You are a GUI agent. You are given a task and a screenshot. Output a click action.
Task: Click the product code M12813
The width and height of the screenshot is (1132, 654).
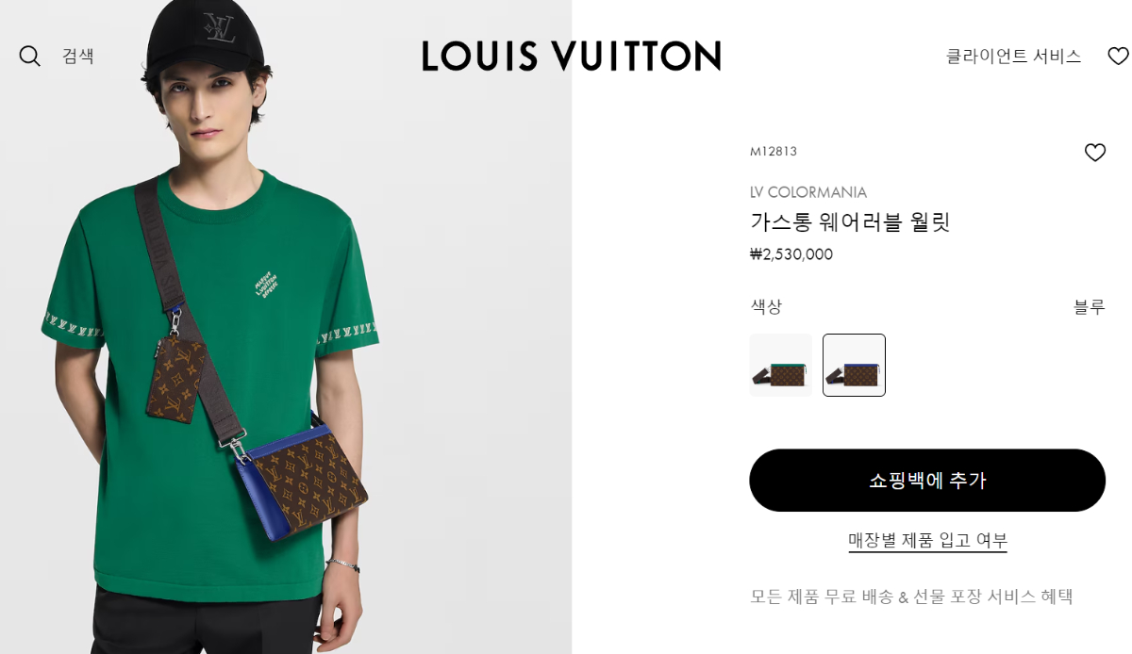774,152
